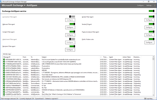
Task: Click the status icon on the 'ERRORE' message row
Action: pos(4,70)
